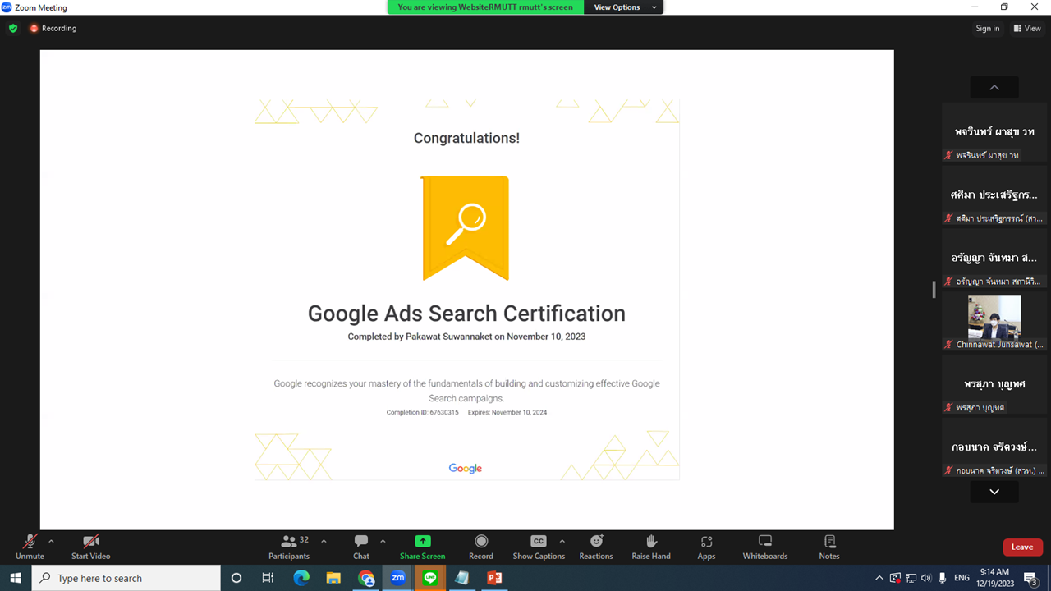1051x591 pixels.
Task: Show hidden system tray icons
Action: coord(879,578)
